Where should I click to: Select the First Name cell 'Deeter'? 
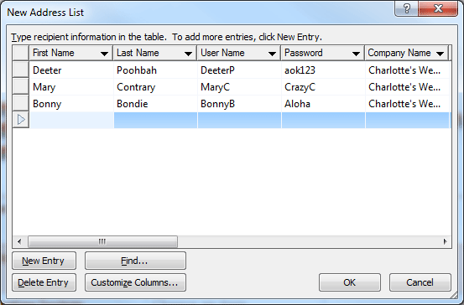[x=71, y=70]
